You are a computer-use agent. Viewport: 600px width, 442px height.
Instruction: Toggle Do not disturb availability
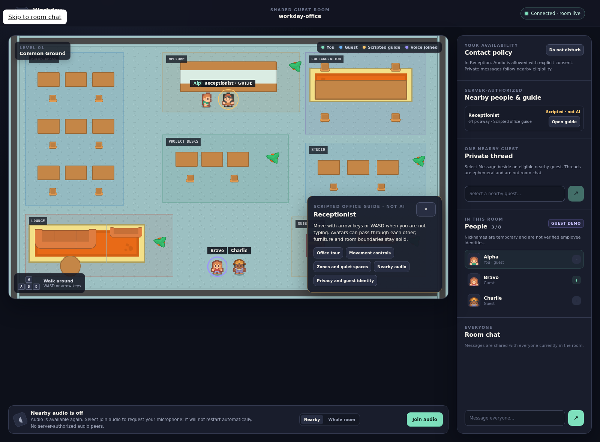point(565,50)
